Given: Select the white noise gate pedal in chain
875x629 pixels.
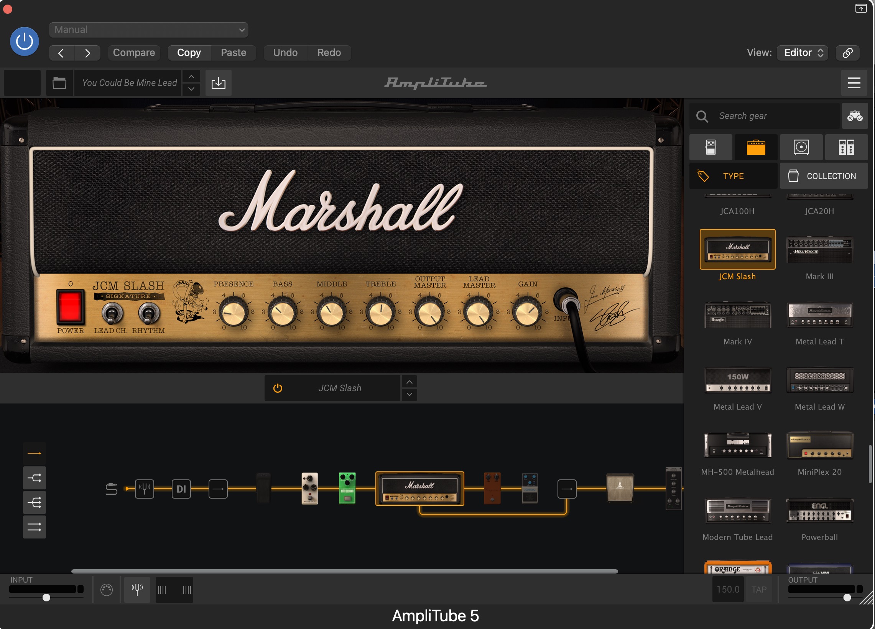Looking at the screenshot, I should (x=309, y=488).
